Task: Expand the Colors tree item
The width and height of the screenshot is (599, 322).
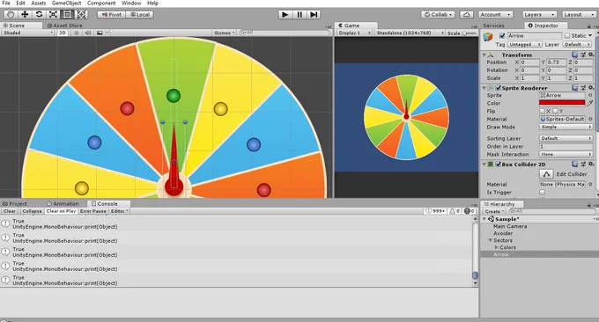Action: click(496, 247)
